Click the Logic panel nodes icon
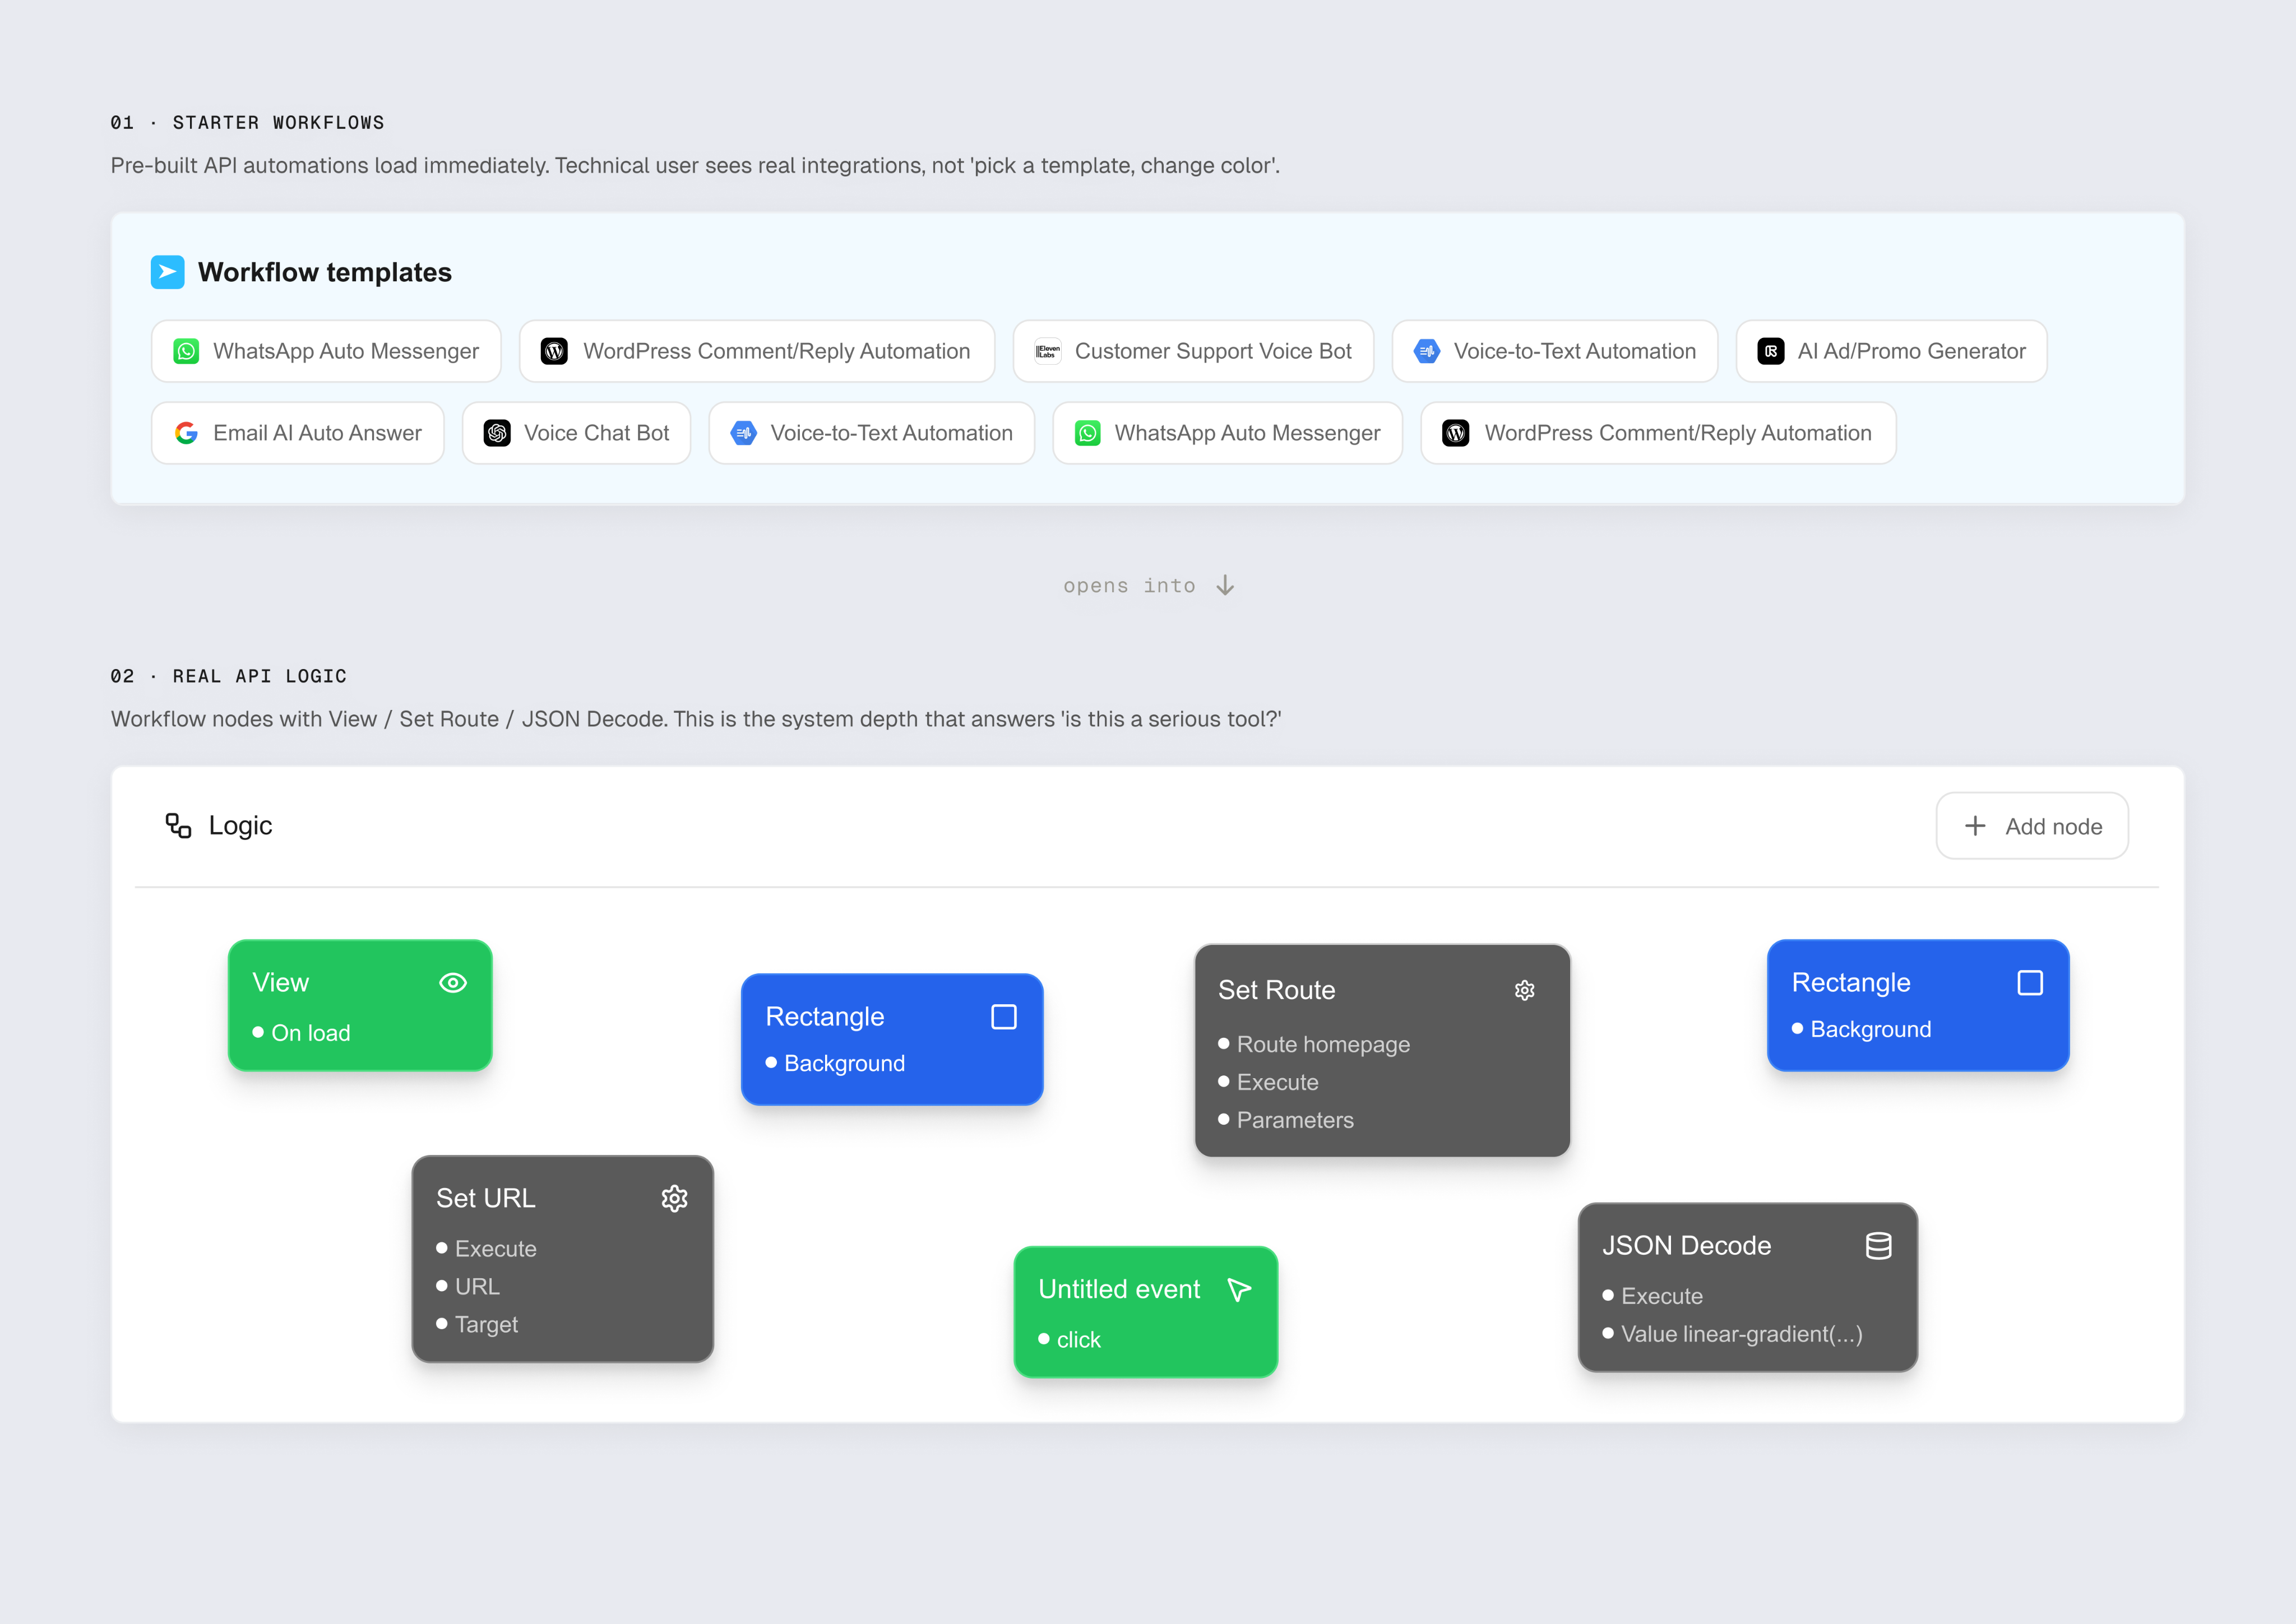This screenshot has width=2296, height=1624. point(178,825)
